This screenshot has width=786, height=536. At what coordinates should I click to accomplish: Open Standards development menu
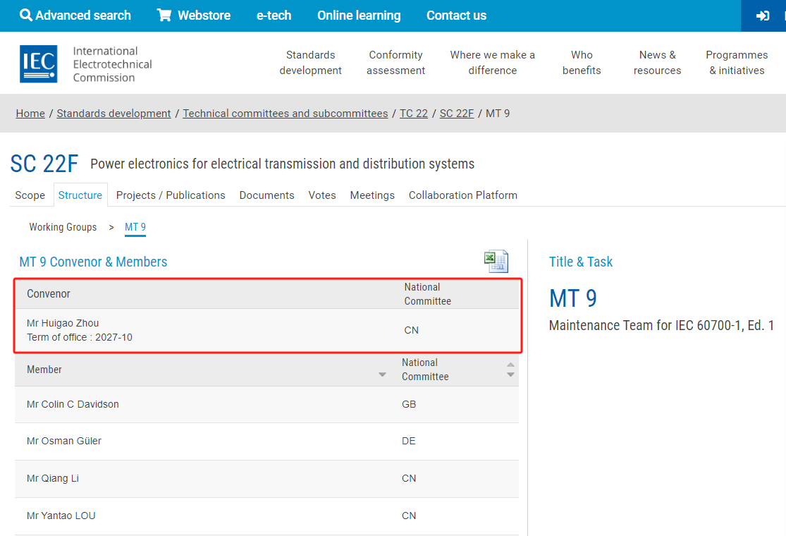pyautogui.click(x=310, y=63)
